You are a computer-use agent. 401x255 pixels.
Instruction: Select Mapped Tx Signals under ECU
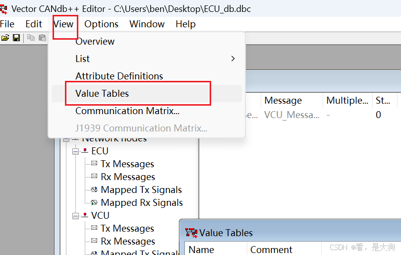click(x=141, y=190)
